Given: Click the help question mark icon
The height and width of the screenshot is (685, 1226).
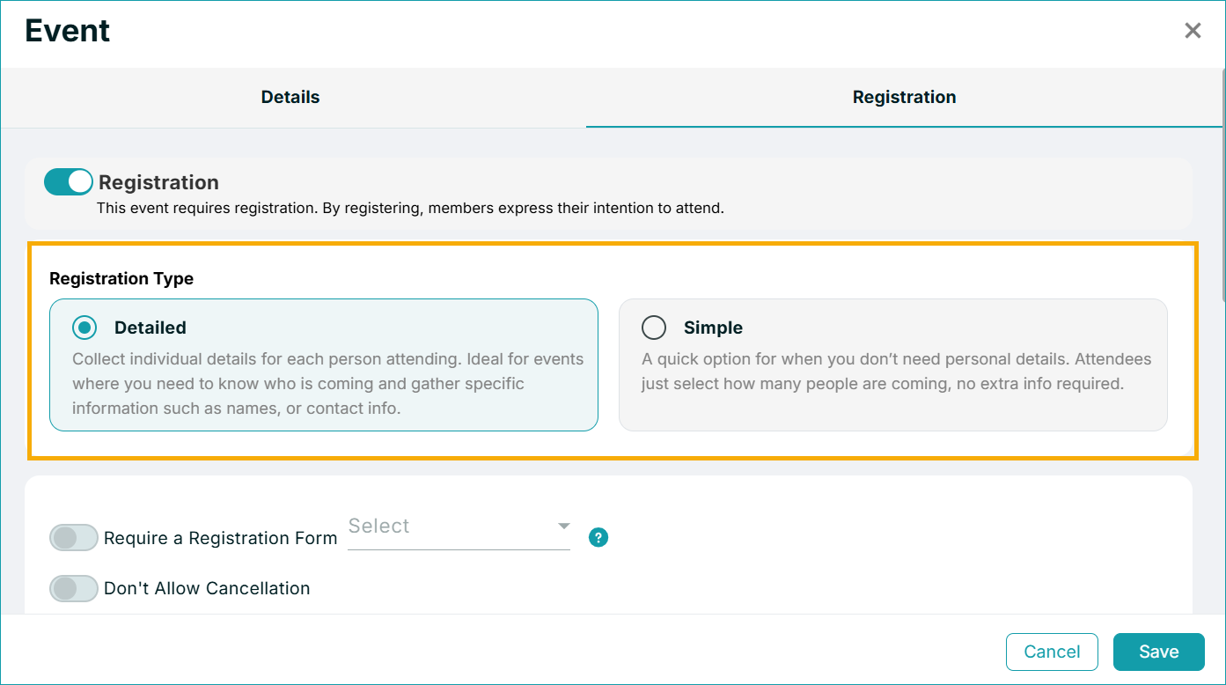Looking at the screenshot, I should click(x=598, y=537).
